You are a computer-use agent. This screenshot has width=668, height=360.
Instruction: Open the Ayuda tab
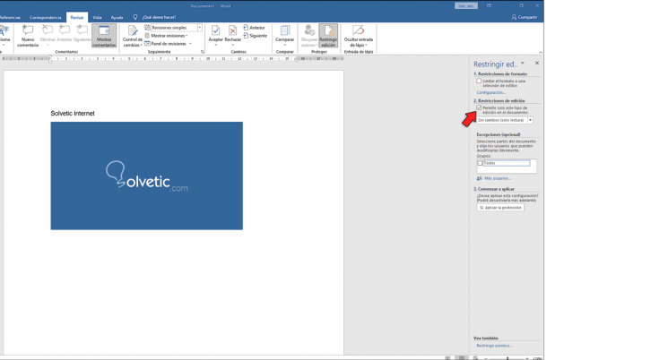pyautogui.click(x=117, y=17)
